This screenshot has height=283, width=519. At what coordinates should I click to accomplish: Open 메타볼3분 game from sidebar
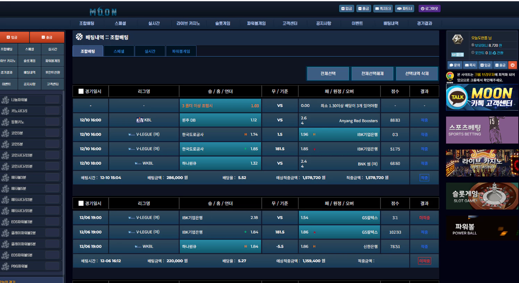[x=31, y=178]
